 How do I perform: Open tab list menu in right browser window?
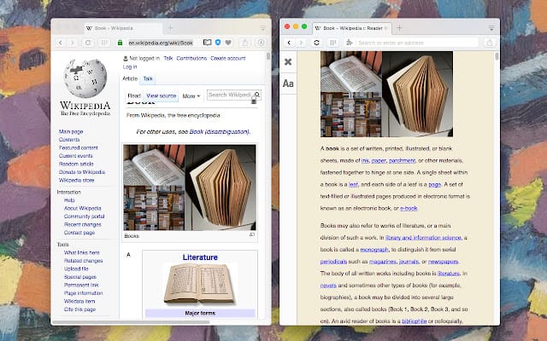point(491,27)
